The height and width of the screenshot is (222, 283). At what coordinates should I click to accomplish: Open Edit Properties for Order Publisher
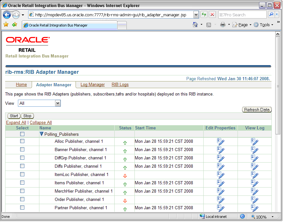click(x=221, y=200)
